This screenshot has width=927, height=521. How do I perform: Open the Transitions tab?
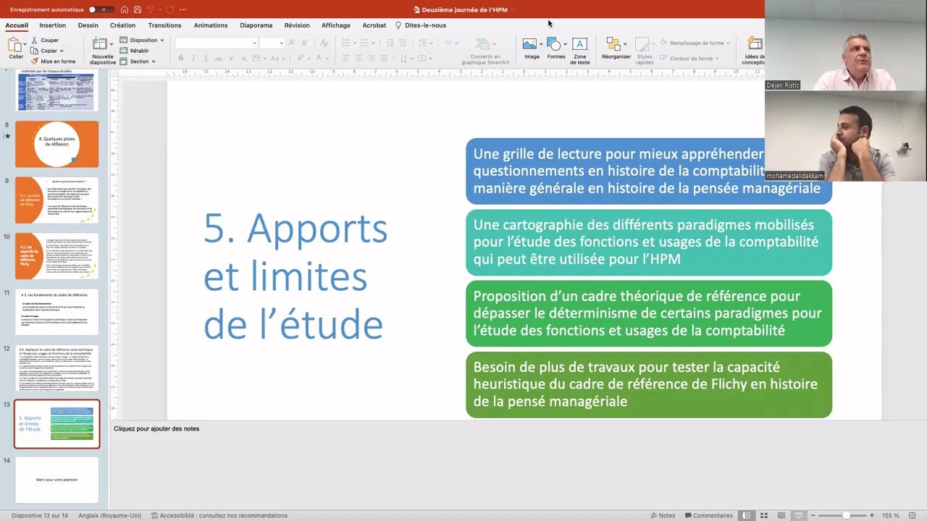tap(164, 25)
